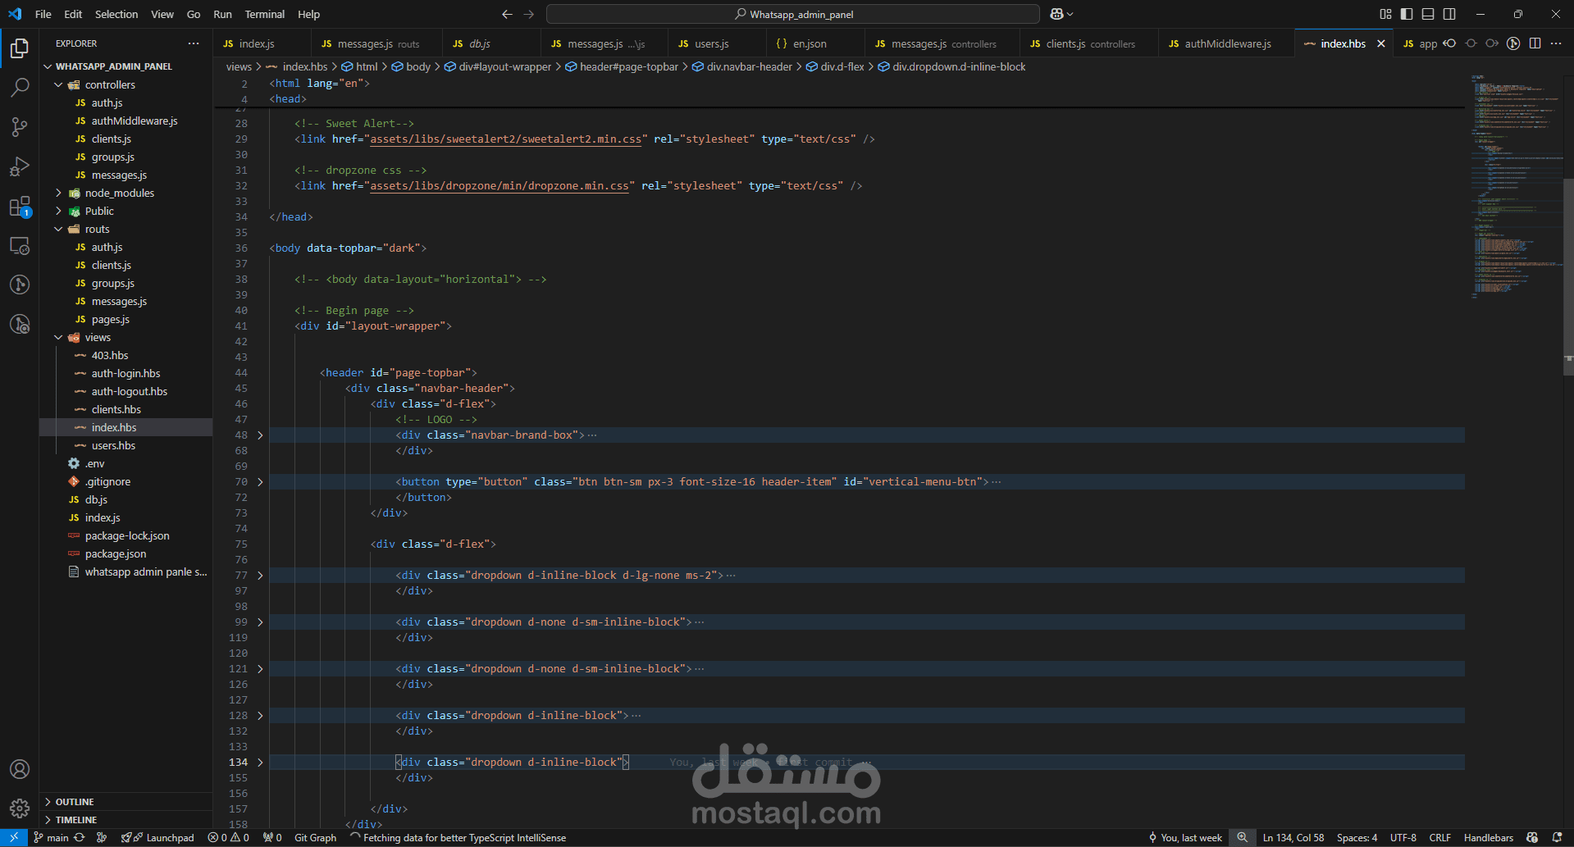Open the Selection menu

tap(116, 14)
